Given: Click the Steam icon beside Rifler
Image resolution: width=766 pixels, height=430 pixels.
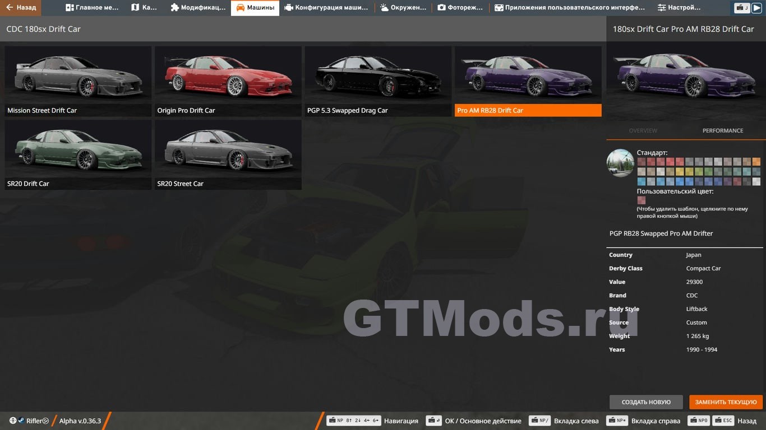Looking at the screenshot, I should (21, 421).
